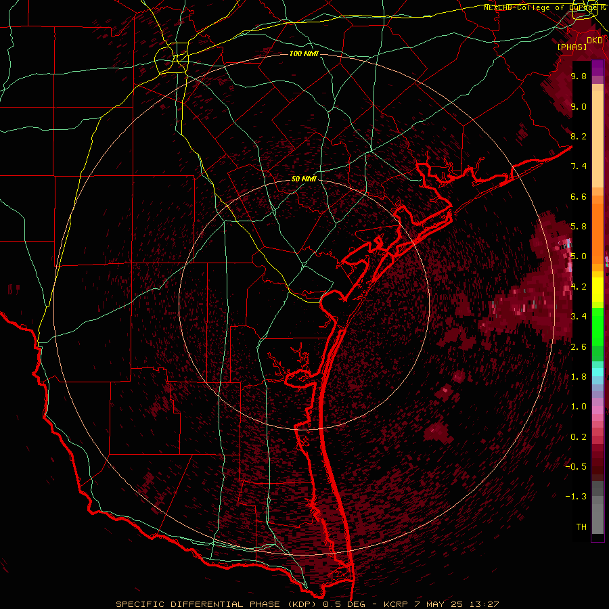Click the -1.3 value on the color scale
This screenshot has width=609, height=609.
[x=576, y=497]
